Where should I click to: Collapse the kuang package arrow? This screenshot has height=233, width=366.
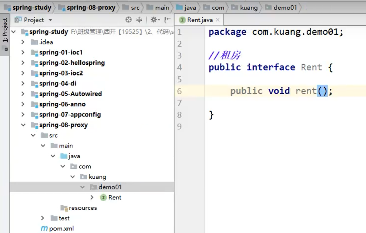click(73, 176)
